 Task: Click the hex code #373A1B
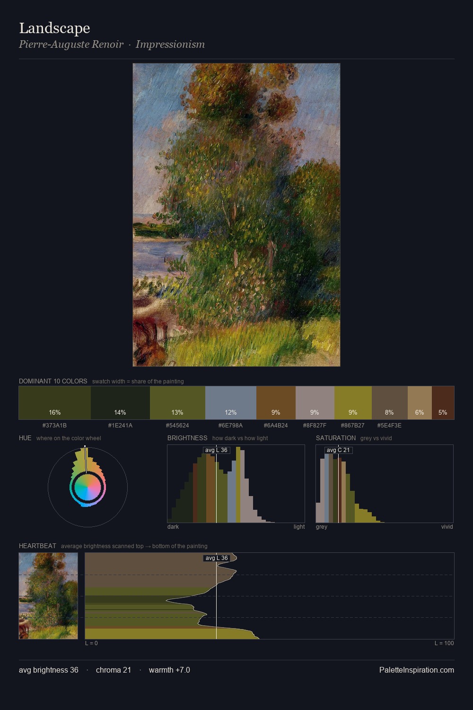coord(55,426)
